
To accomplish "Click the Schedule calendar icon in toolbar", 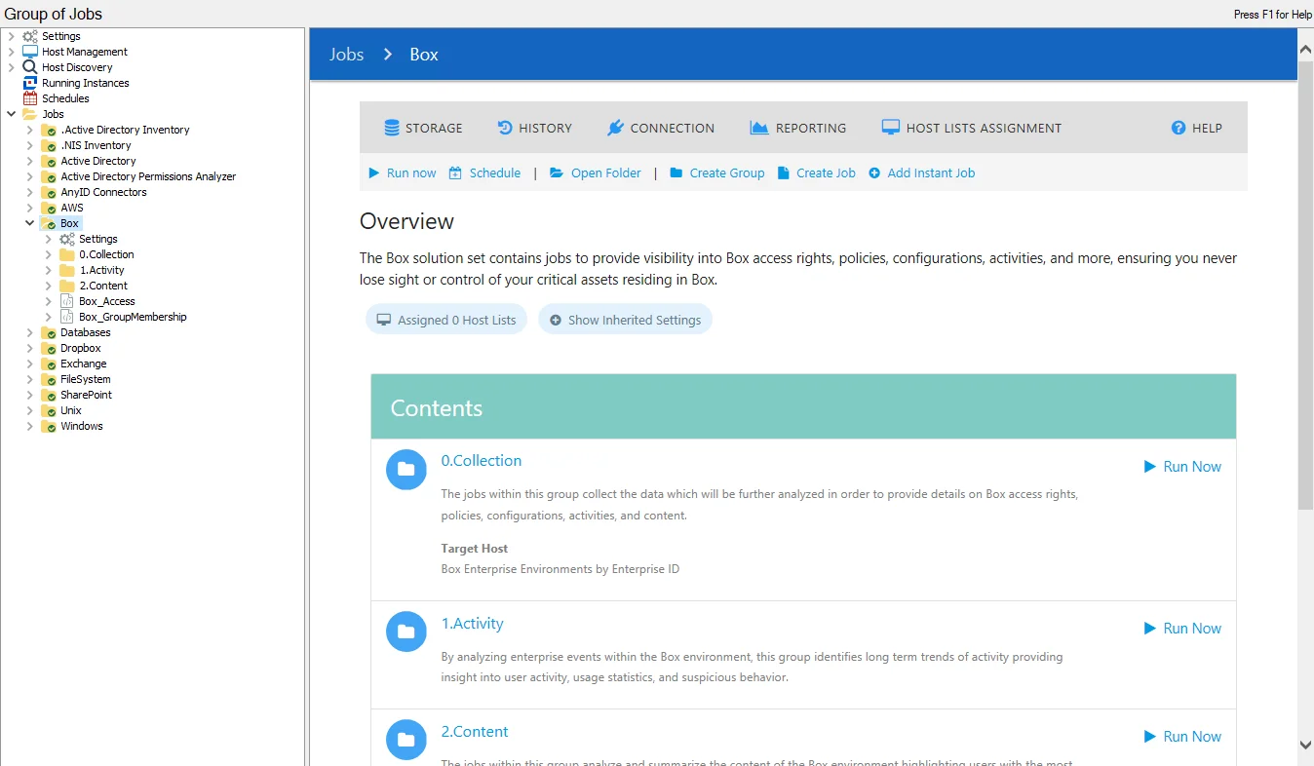I will [455, 172].
